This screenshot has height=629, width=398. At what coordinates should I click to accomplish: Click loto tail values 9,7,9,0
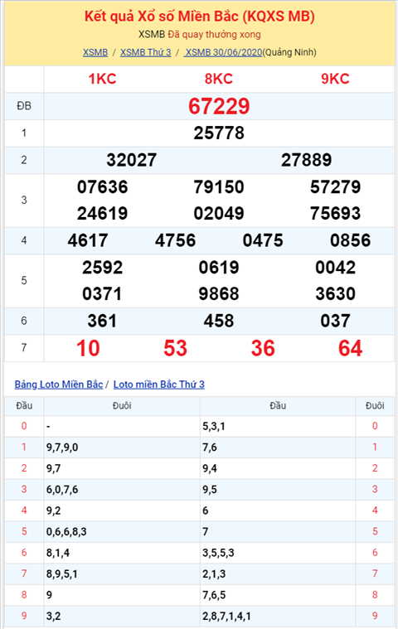click(x=62, y=448)
